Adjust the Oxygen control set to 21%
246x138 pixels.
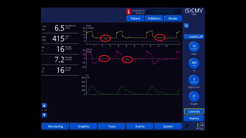(x=194, y=97)
